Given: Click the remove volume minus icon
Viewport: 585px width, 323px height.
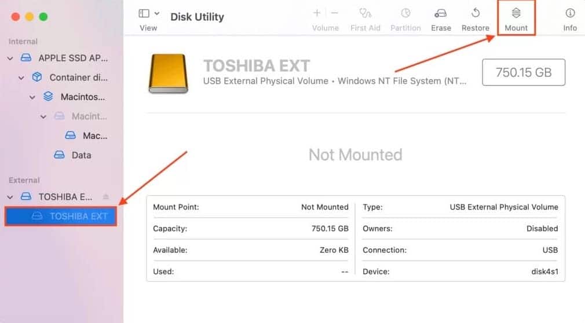Looking at the screenshot, I should tap(334, 13).
